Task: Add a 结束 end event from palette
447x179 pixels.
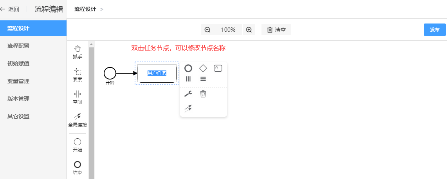Action: click(77, 168)
